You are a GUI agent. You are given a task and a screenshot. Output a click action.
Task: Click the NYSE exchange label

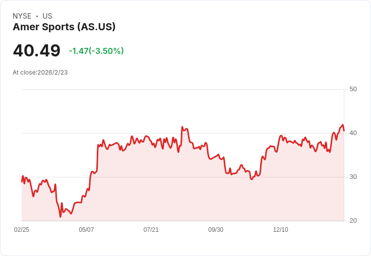tap(22, 16)
